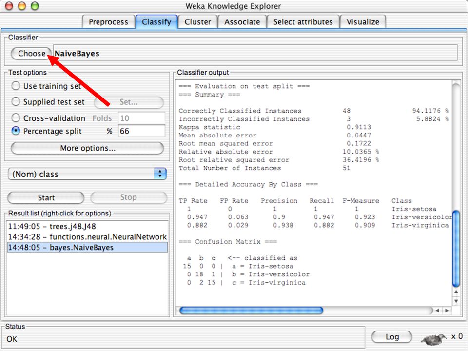Click the Root mean squared error line
This screenshot has width=468, height=351.
275,143
